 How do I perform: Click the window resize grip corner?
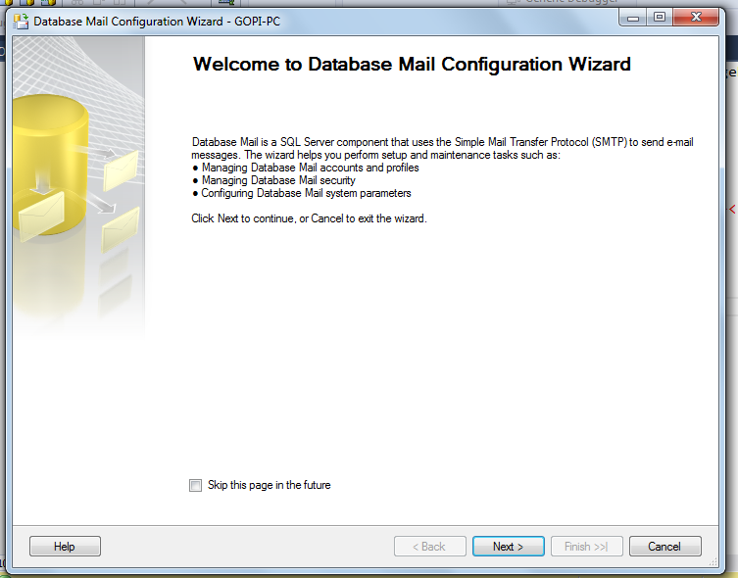point(713,562)
